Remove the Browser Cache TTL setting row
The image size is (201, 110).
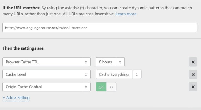tap(193, 62)
